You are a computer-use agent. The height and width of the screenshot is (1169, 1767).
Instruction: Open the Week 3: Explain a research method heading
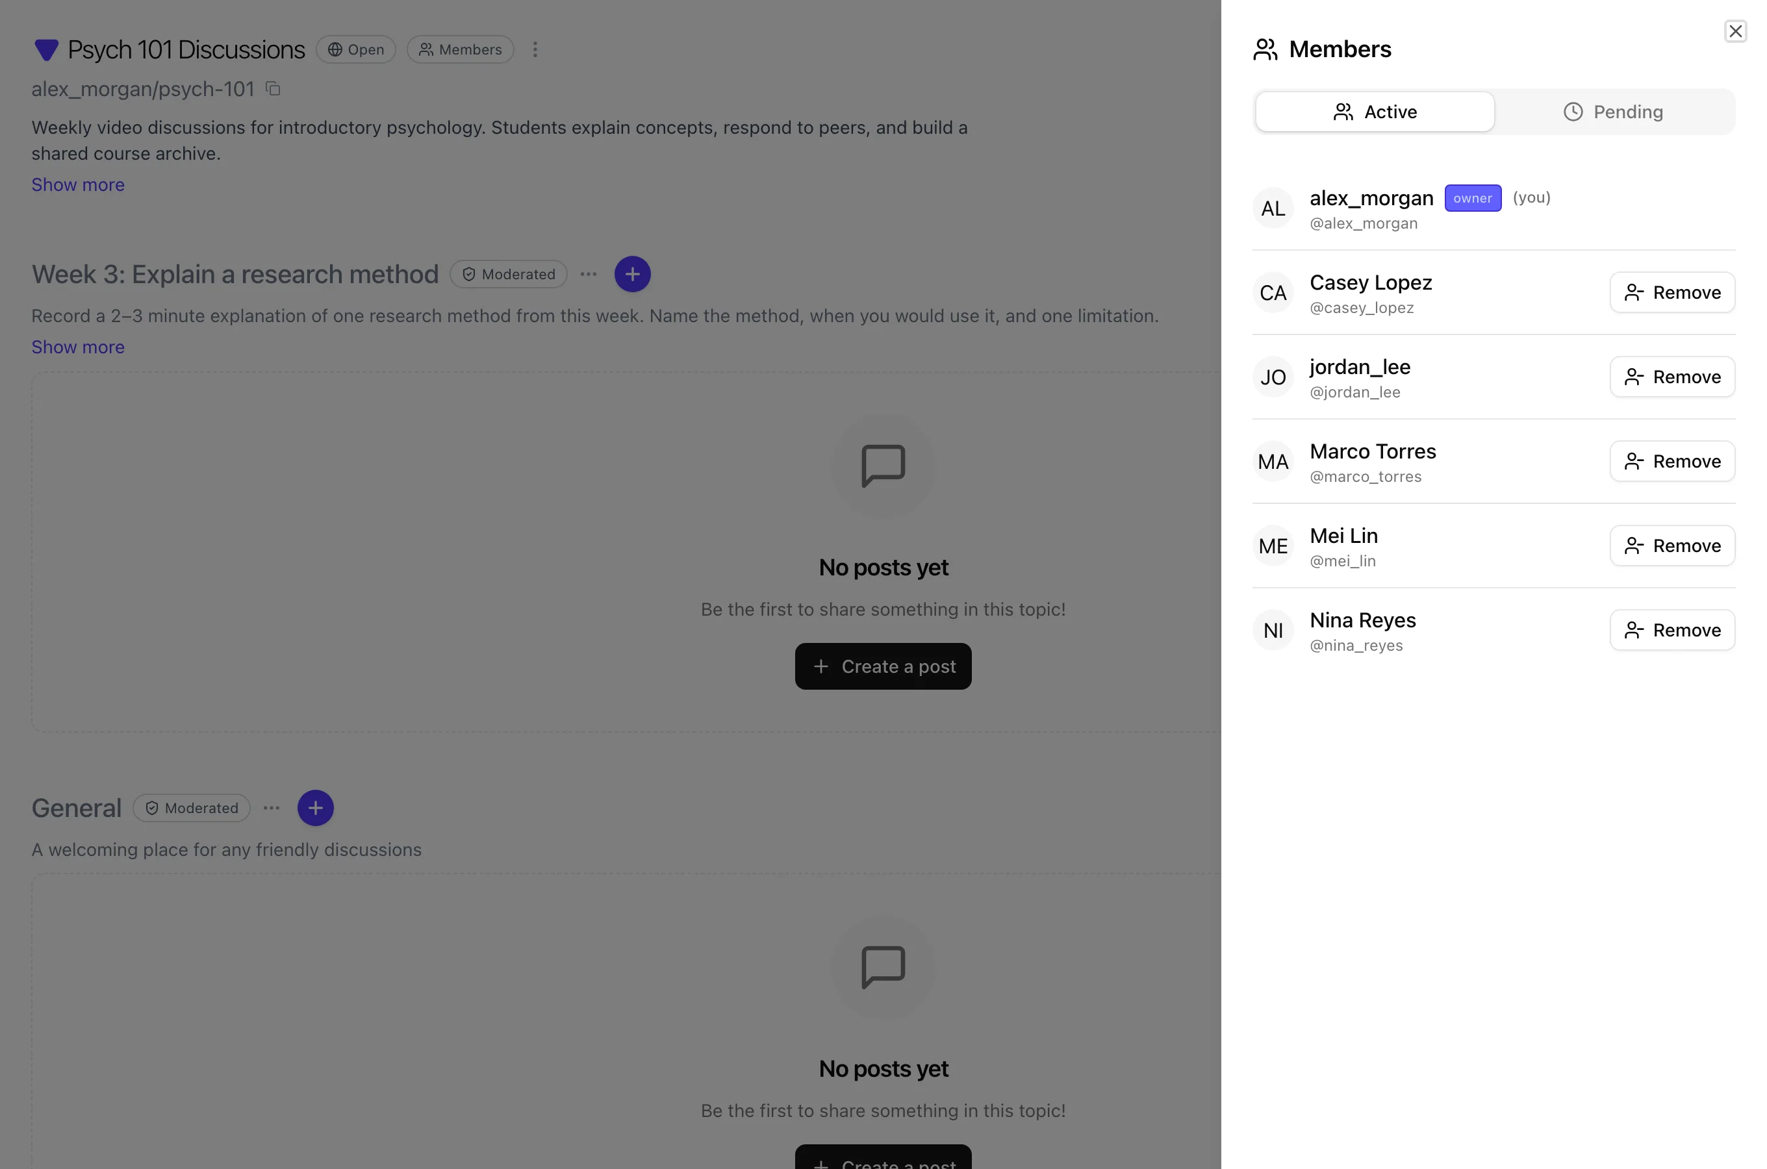tap(235, 273)
